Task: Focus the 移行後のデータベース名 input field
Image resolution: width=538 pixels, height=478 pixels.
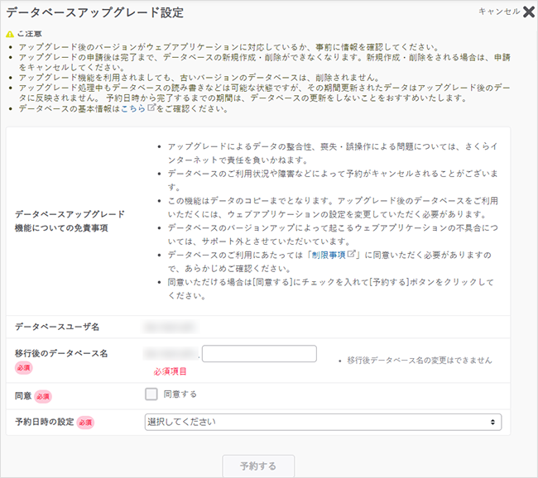Action: point(259,354)
